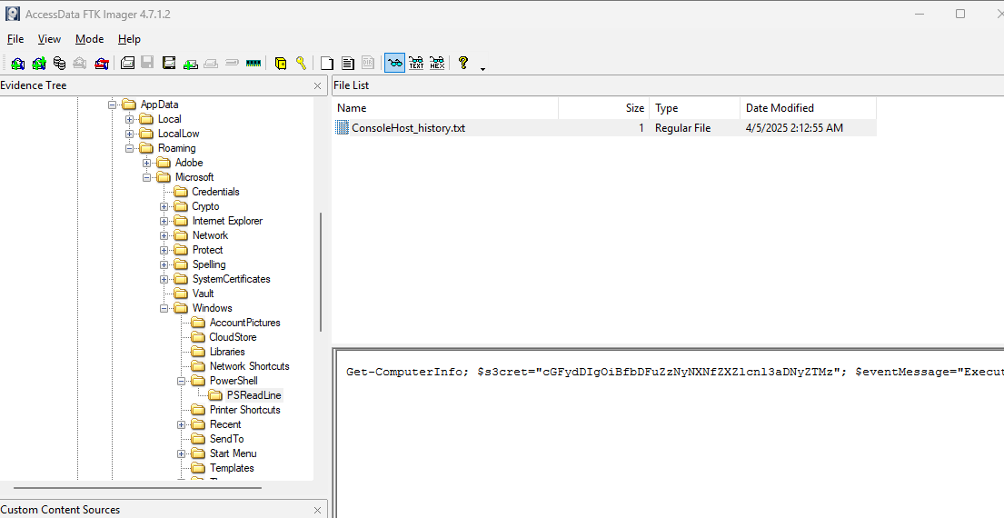The image size is (1004, 518).
Task: Sort file list by Size column
Action: (x=604, y=108)
